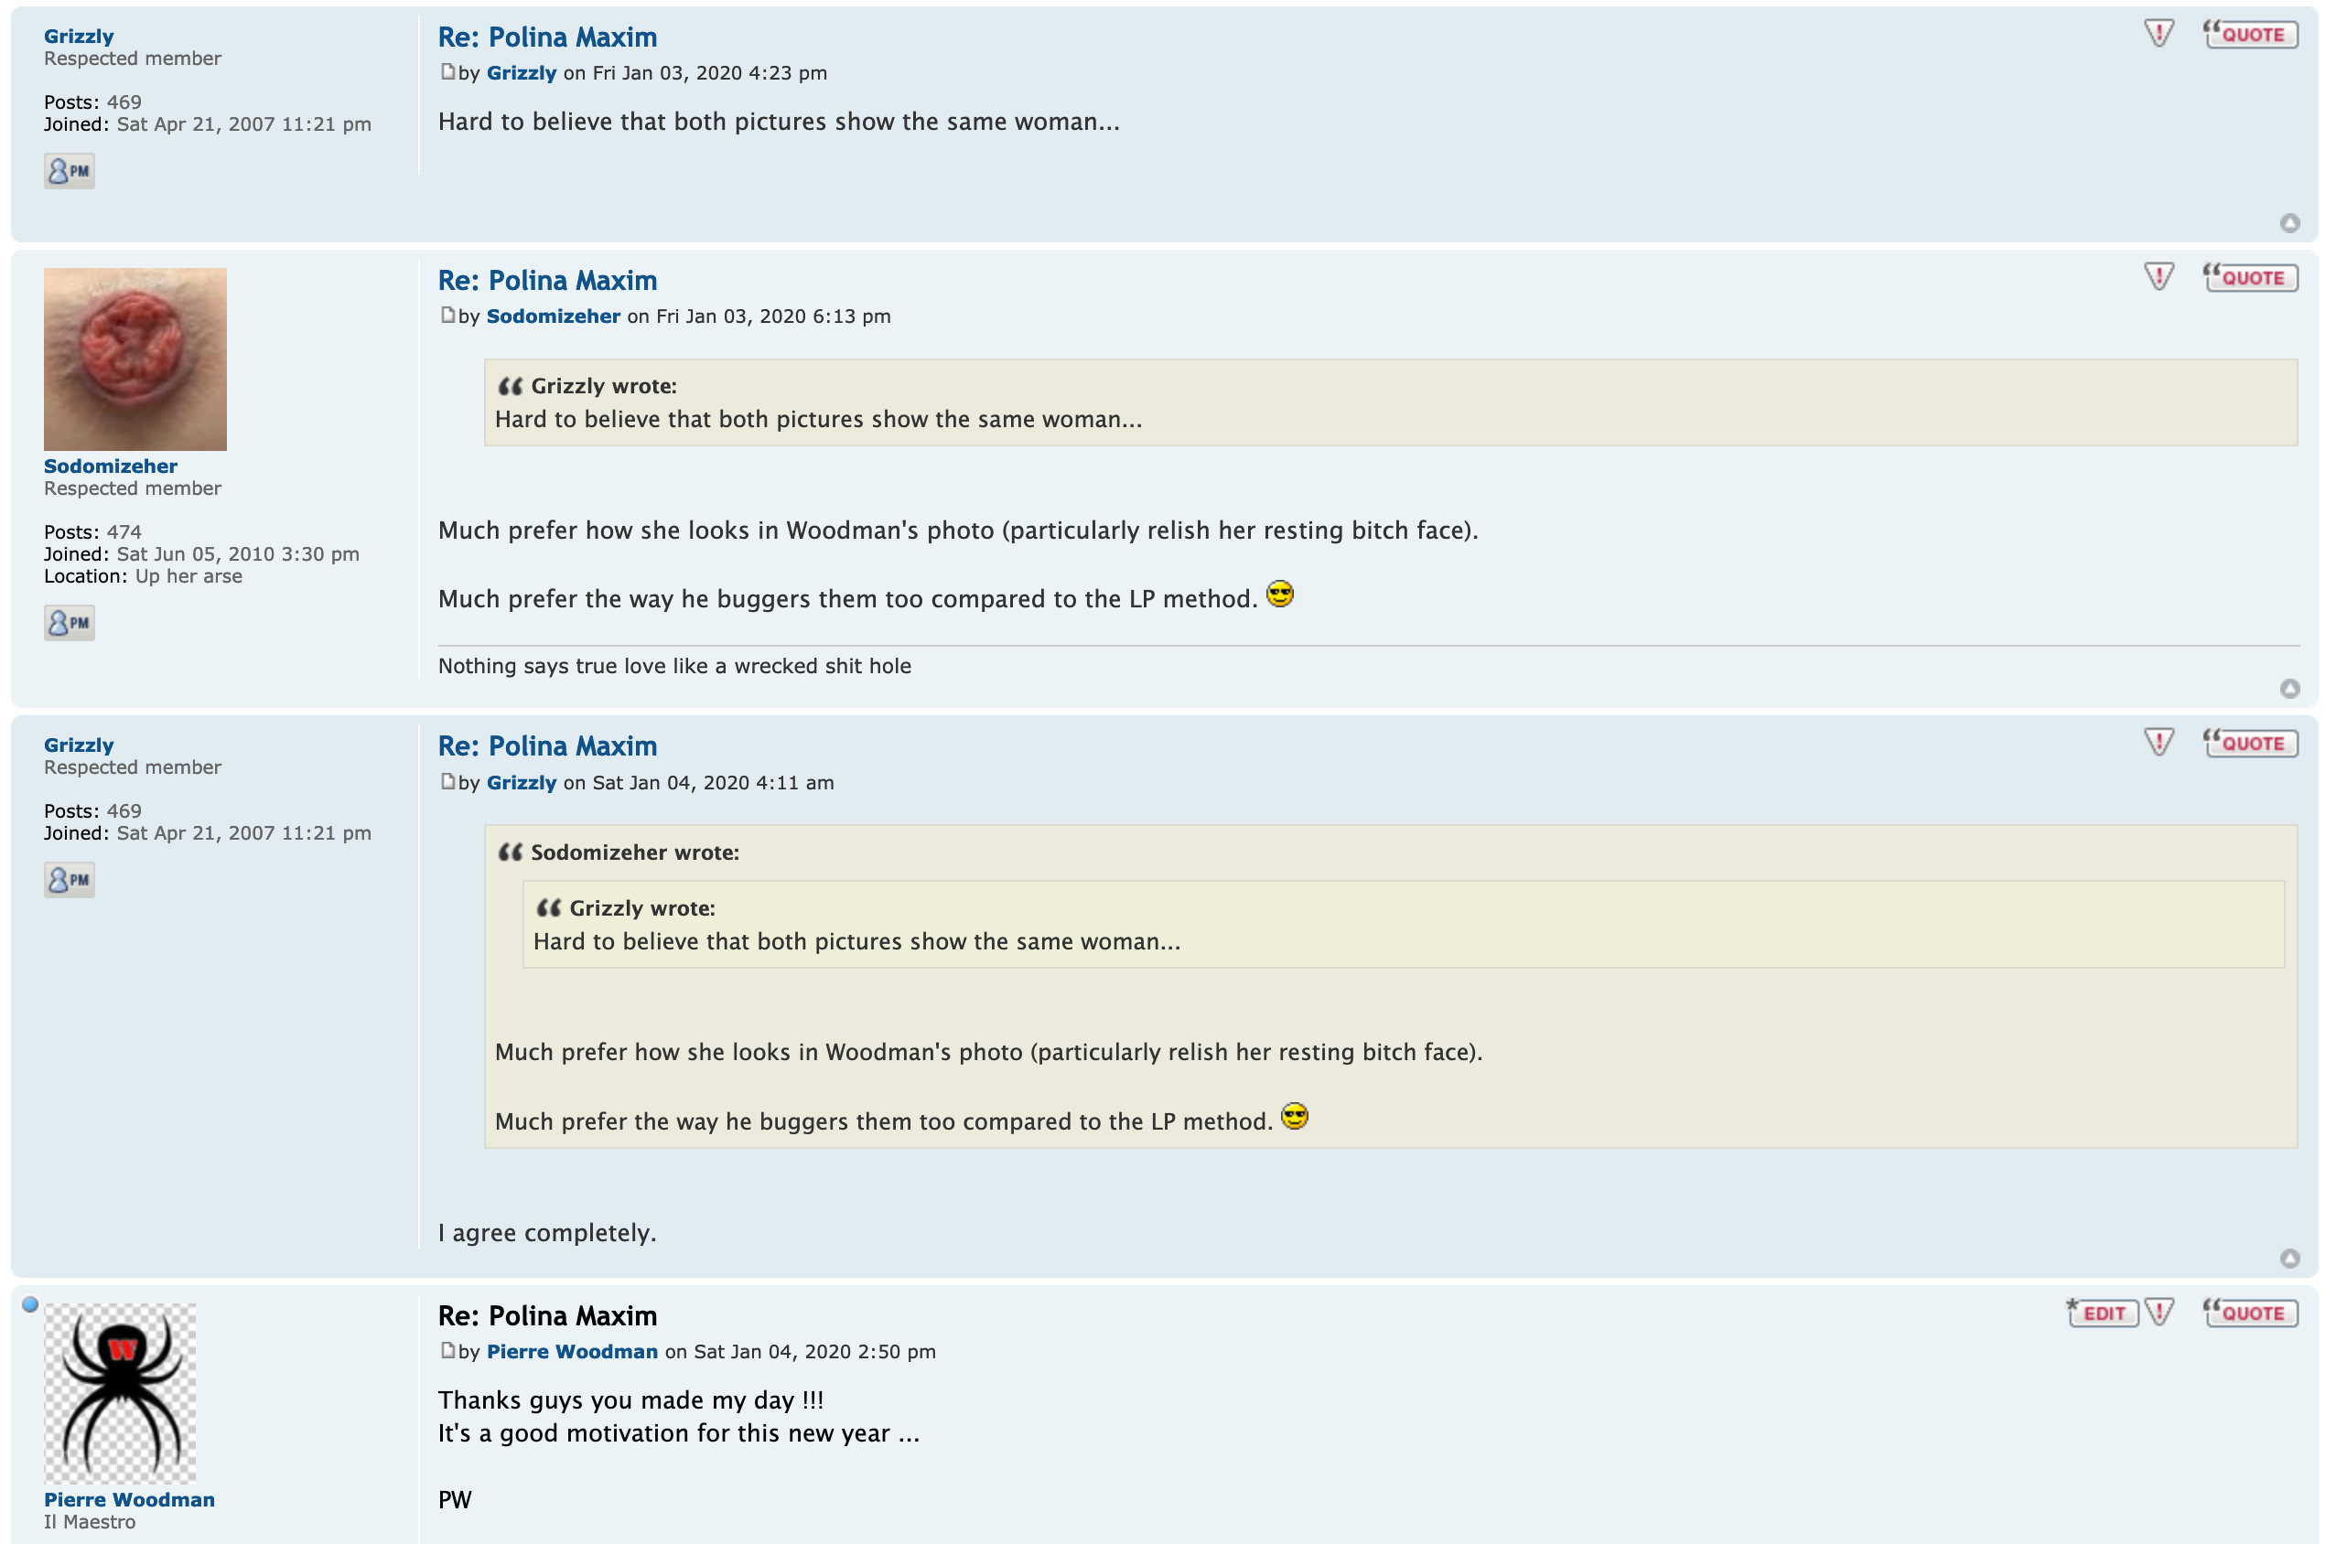
Task: Edit Pierre Woodman's post
Action: [2103, 1313]
